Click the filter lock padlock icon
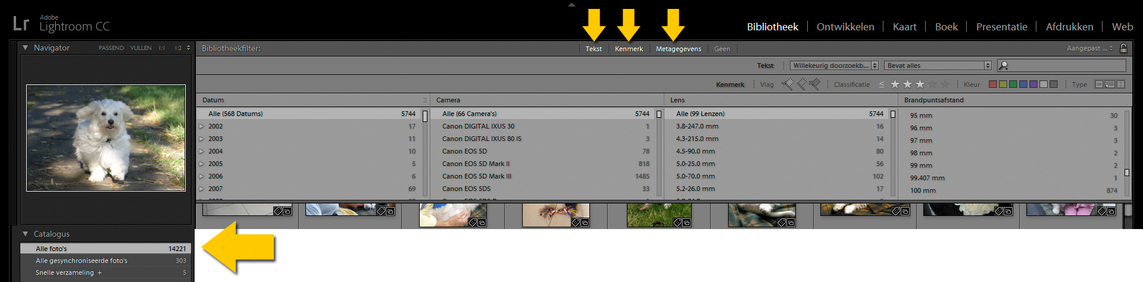This screenshot has width=1143, height=282. point(1123,48)
